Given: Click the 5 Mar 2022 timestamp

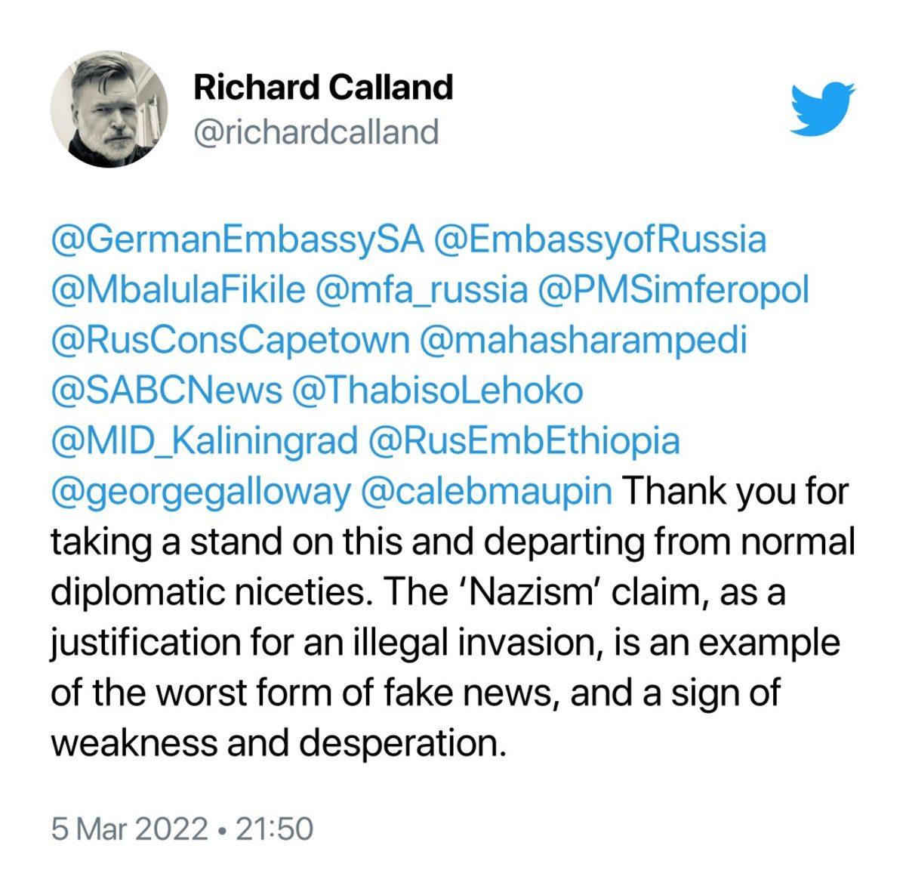Looking at the screenshot, I should pyautogui.click(x=129, y=829).
